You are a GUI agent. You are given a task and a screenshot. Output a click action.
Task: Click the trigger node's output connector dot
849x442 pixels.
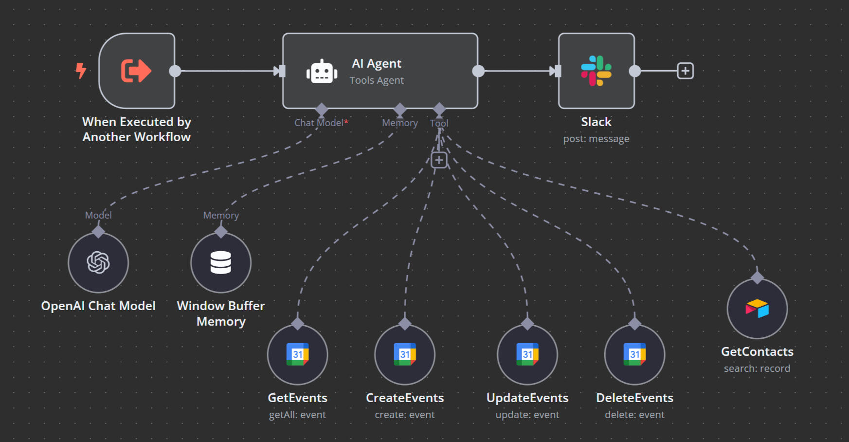(175, 71)
